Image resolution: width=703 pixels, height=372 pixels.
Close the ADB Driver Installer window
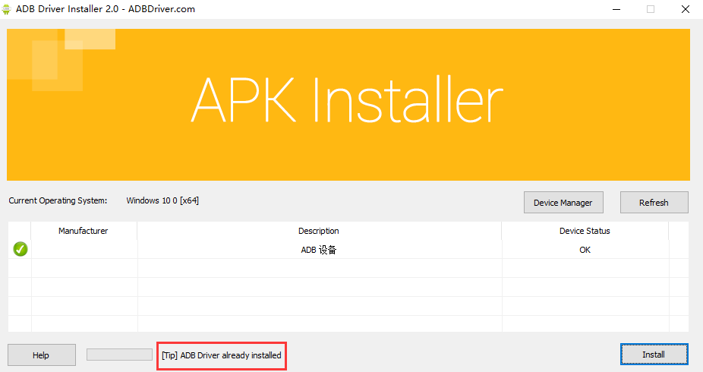pyautogui.click(x=685, y=9)
